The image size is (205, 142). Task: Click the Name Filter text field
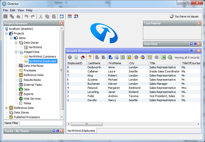point(41,123)
